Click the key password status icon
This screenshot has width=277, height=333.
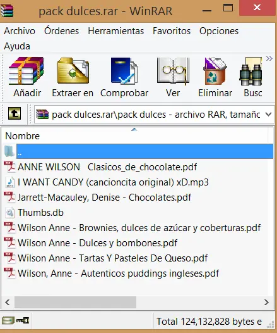point(23,320)
